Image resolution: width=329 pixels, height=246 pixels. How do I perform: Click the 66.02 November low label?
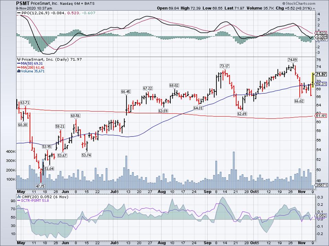click(x=299, y=101)
